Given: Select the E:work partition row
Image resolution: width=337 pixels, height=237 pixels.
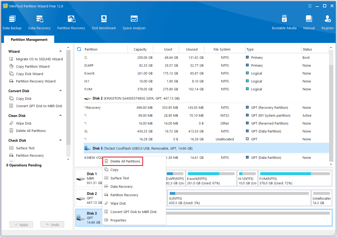Looking at the screenshot, I should point(206,73).
